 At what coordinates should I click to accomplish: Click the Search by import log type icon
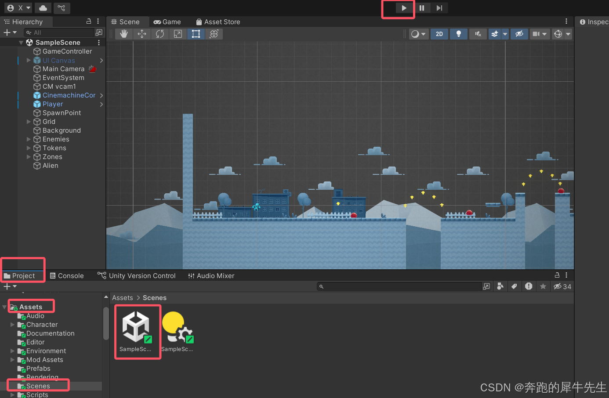[529, 286]
